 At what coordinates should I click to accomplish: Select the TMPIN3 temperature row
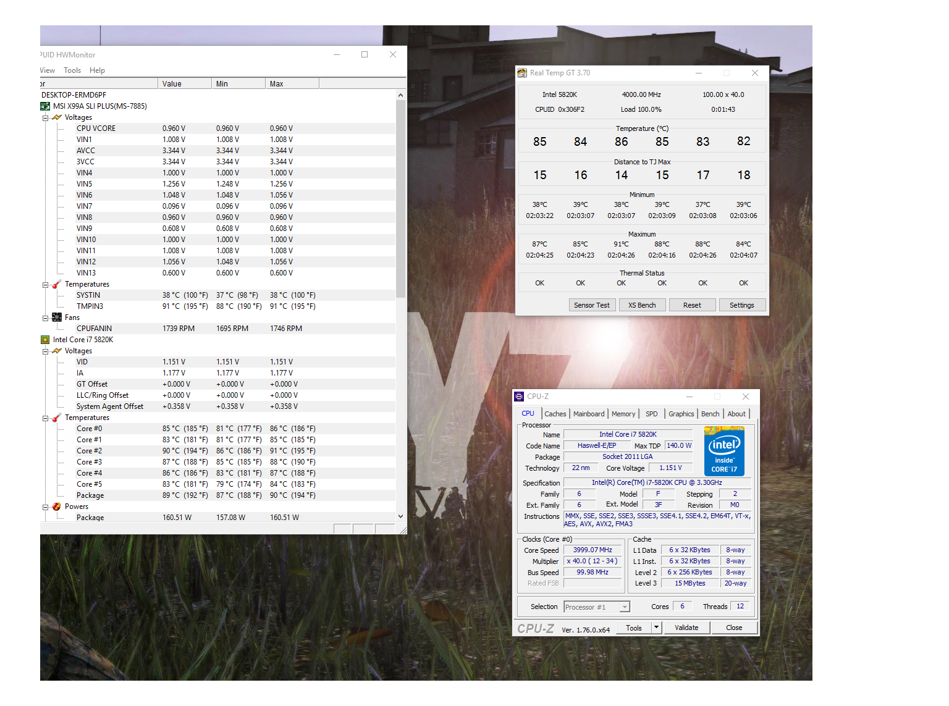pos(217,306)
